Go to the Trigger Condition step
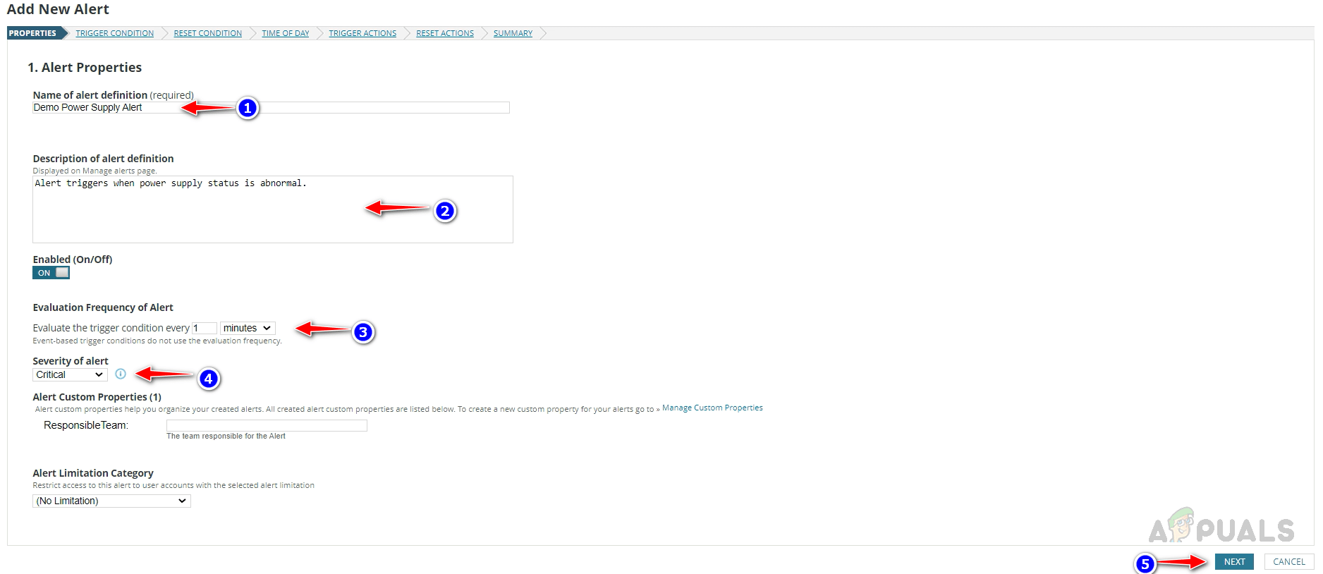Screen dimensions: 1323x574 (114, 33)
